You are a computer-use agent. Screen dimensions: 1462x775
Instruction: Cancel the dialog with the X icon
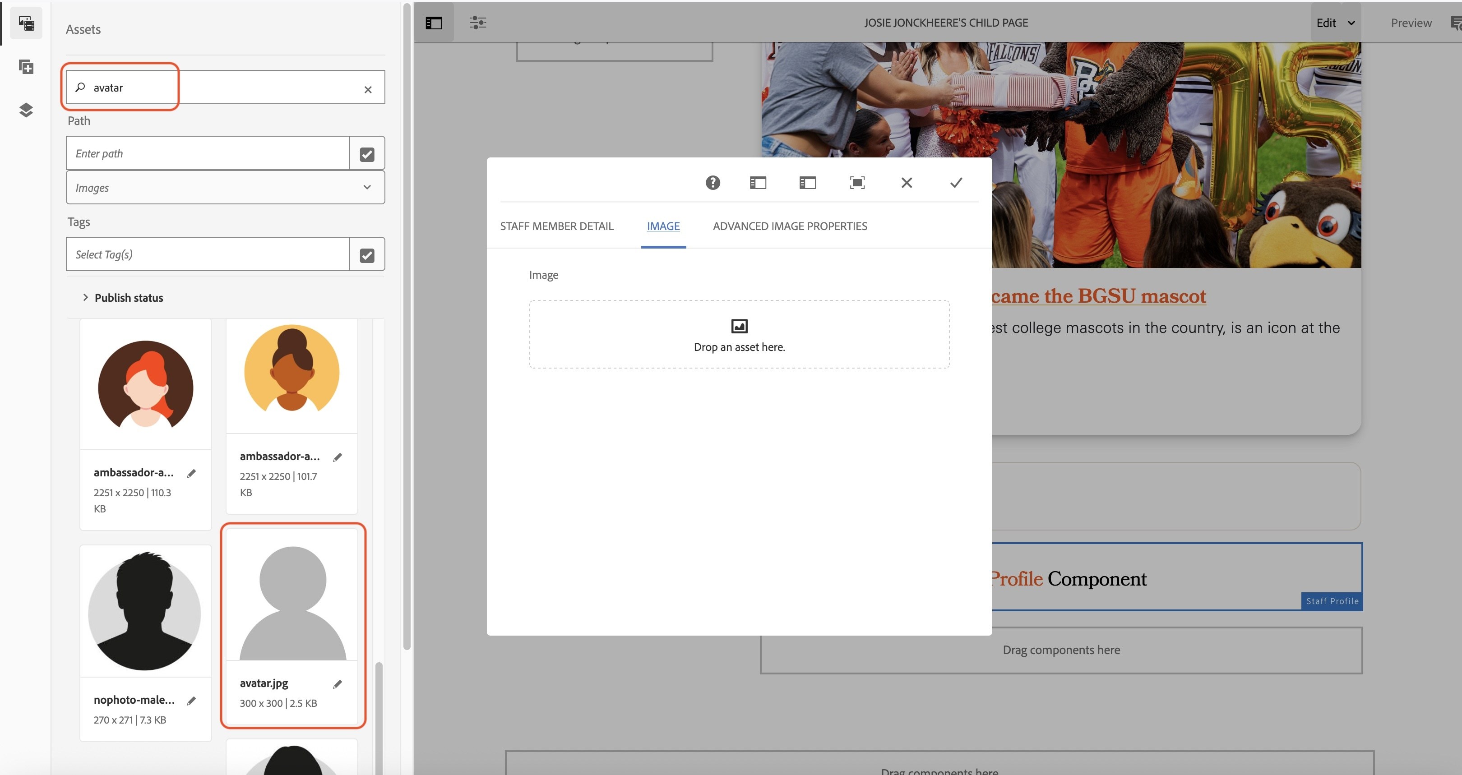coord(907,183)
